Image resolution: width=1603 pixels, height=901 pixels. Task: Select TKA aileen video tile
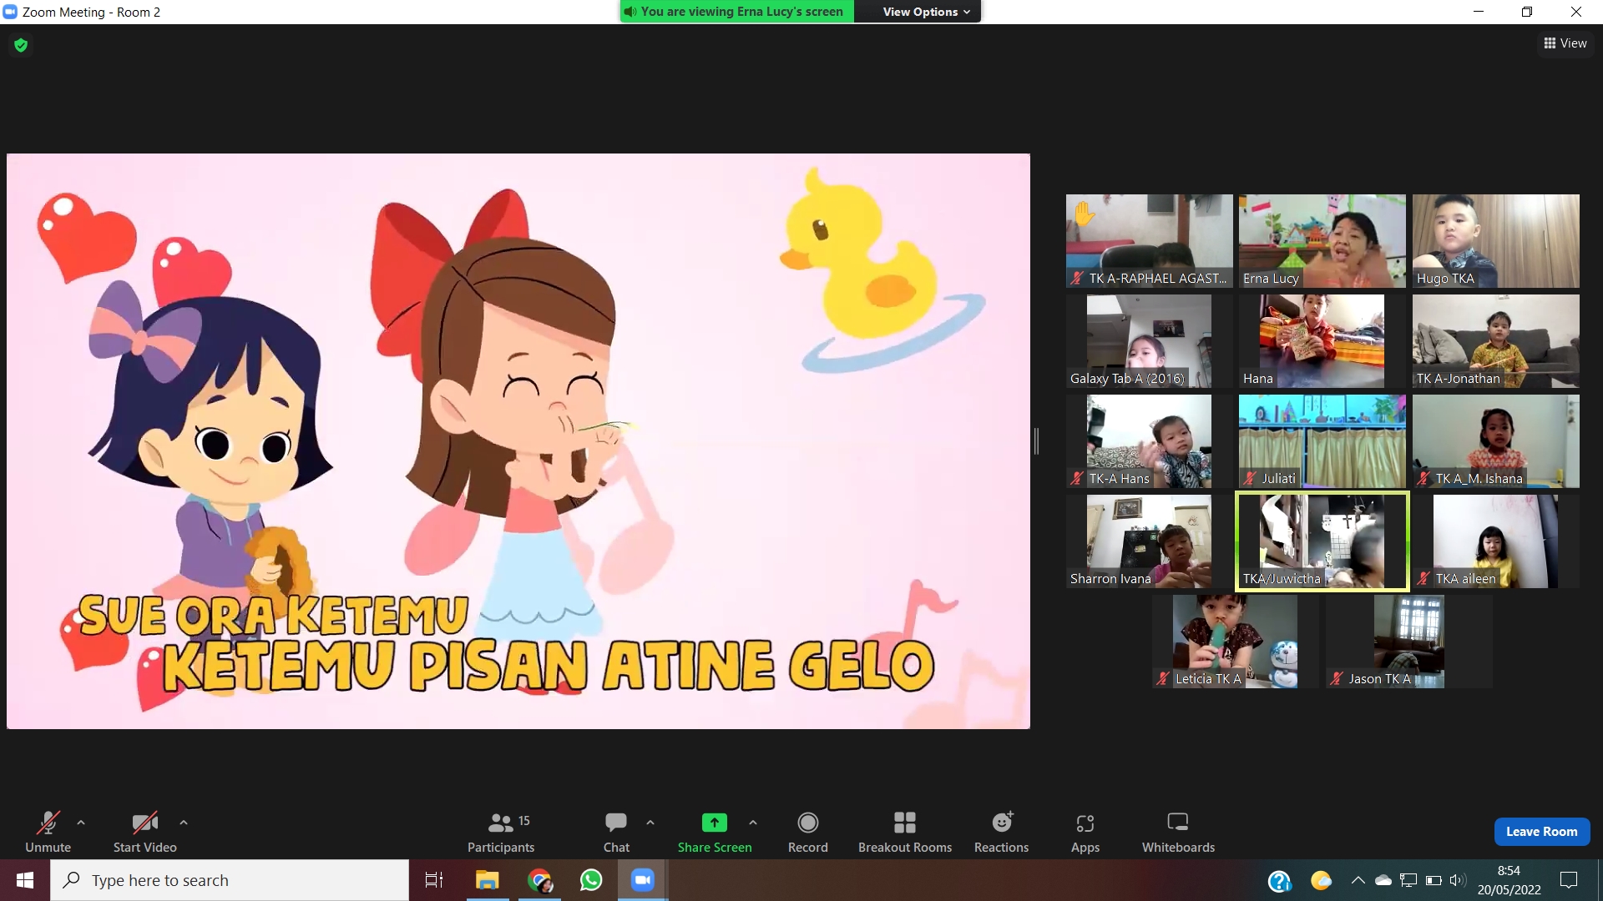click(x=1496, y=541)
